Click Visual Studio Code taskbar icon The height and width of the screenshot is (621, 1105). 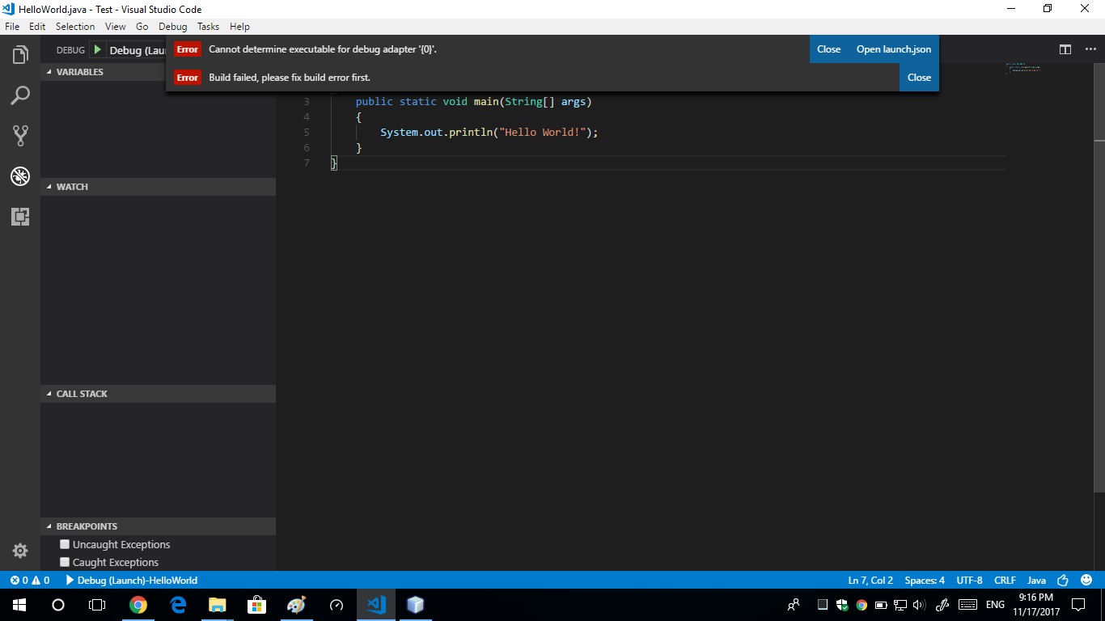click(376, 605)
